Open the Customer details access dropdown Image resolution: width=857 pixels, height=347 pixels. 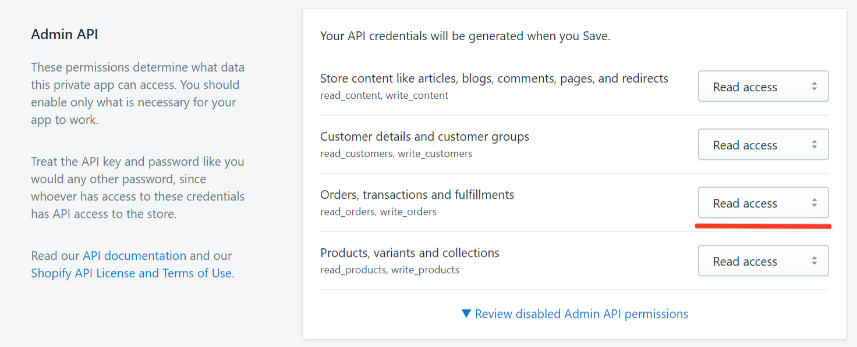coord(763,145)
